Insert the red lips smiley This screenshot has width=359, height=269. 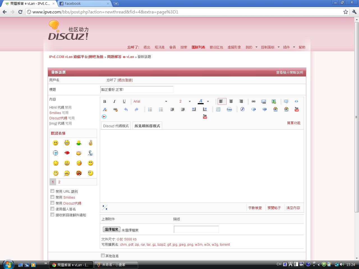coord(67,153)
